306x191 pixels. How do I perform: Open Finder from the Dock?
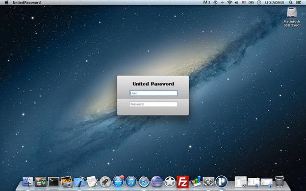point(28,182)
